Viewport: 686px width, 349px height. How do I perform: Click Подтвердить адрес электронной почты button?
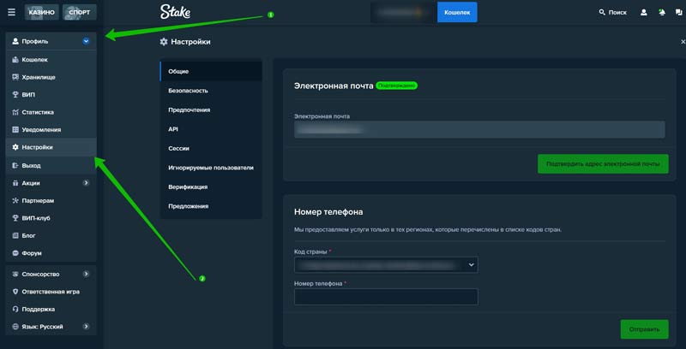tap(603, 163)
